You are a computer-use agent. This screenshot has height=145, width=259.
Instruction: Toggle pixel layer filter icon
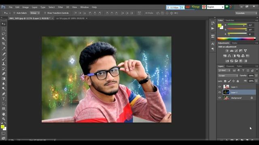pyautogui.click(x=234, y=70)
